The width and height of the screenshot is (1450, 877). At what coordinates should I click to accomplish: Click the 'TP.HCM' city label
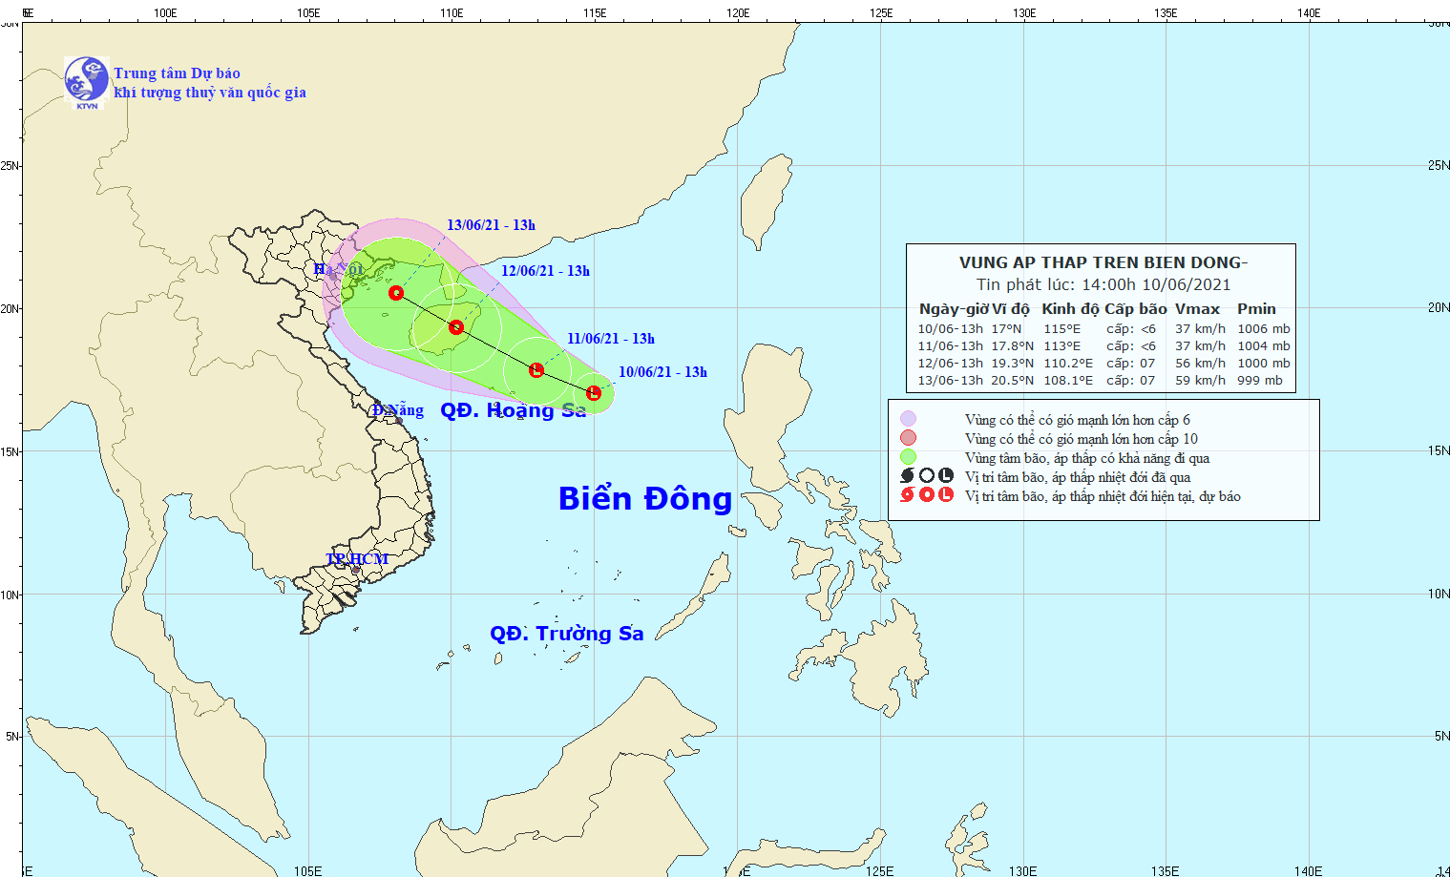[x=357, y=559]
